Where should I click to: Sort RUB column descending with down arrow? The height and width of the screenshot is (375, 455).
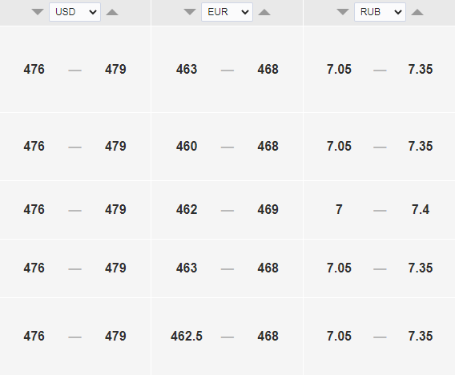pos(343,12)
